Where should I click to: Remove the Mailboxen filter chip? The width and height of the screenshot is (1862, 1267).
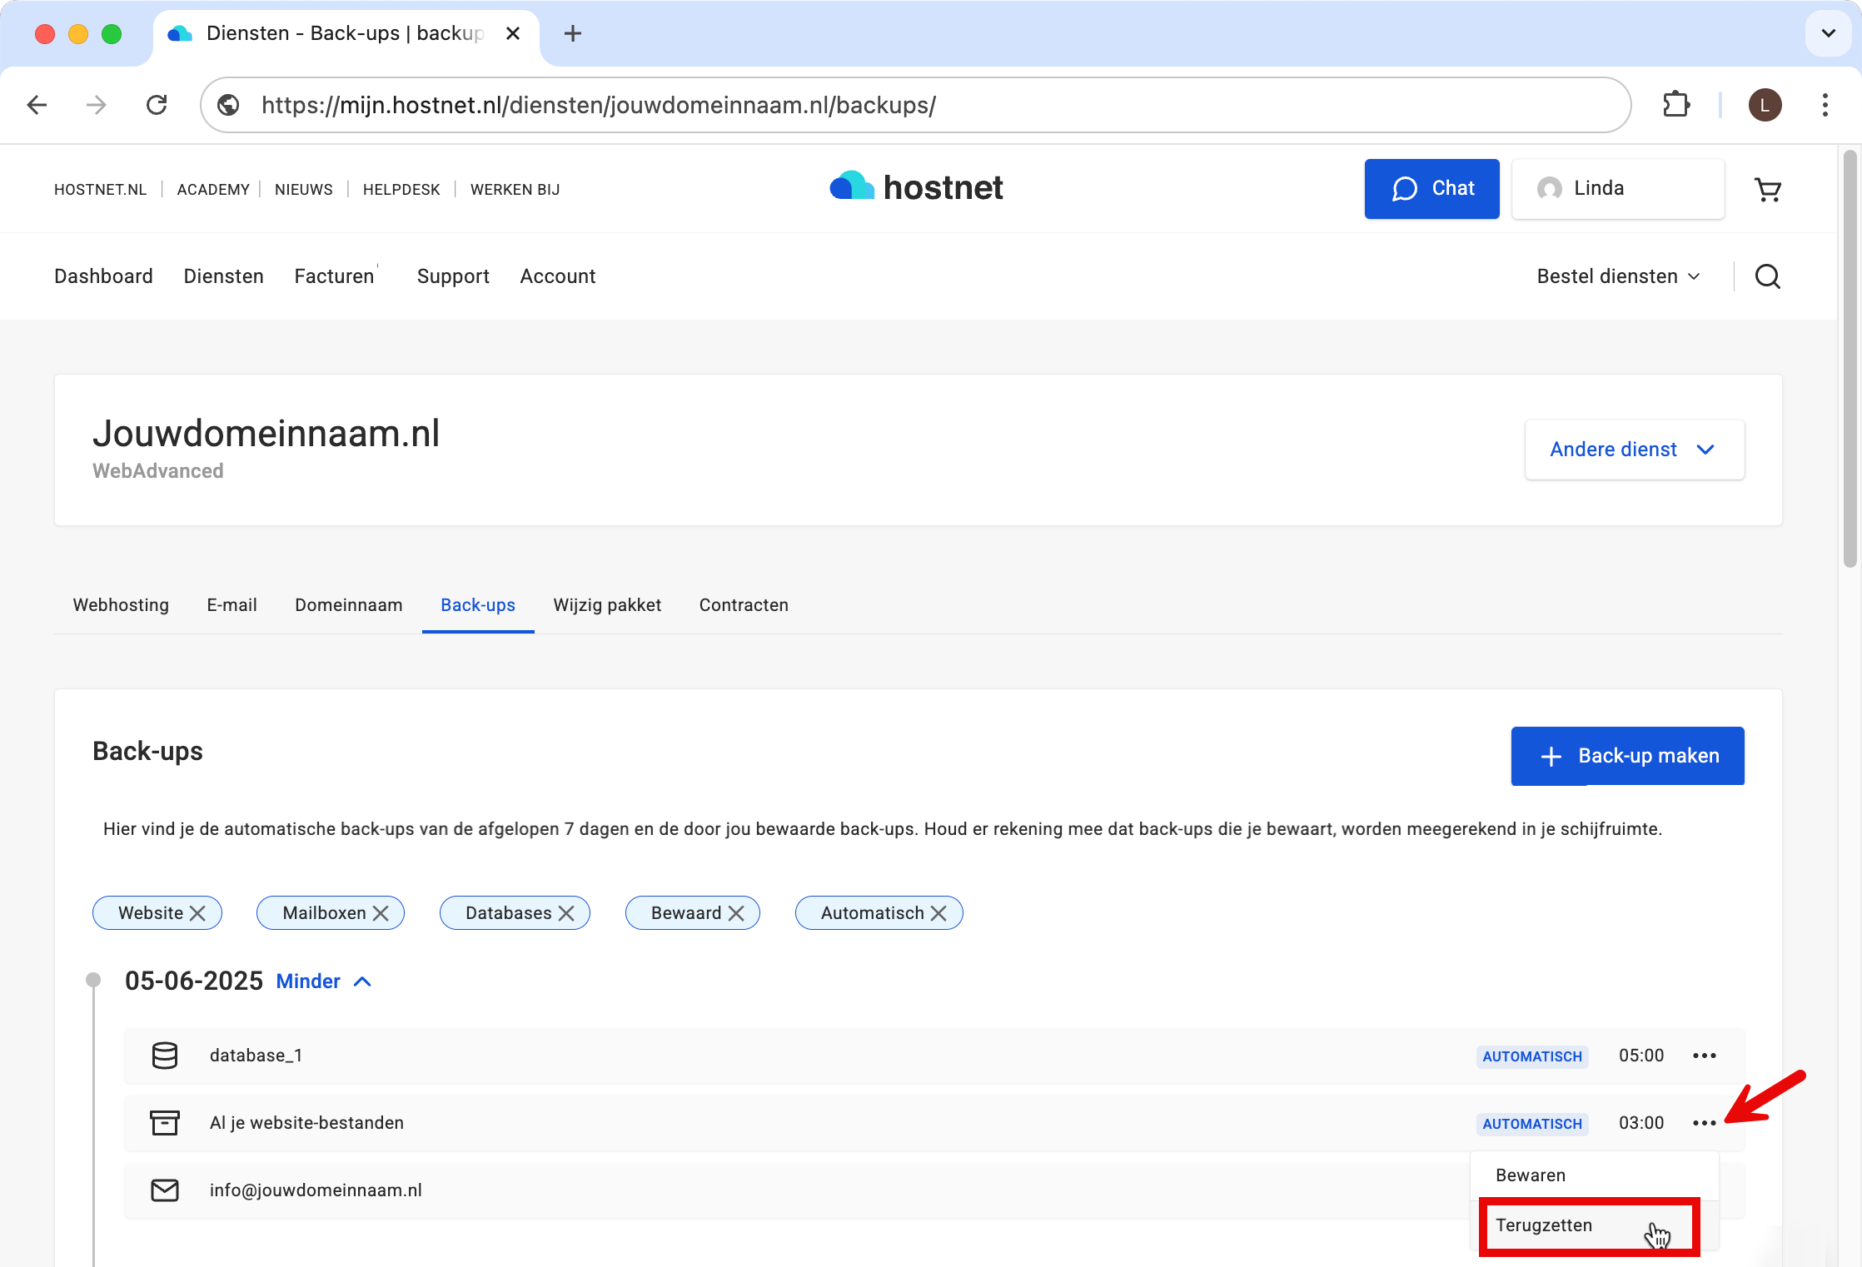tap(381, 913)
